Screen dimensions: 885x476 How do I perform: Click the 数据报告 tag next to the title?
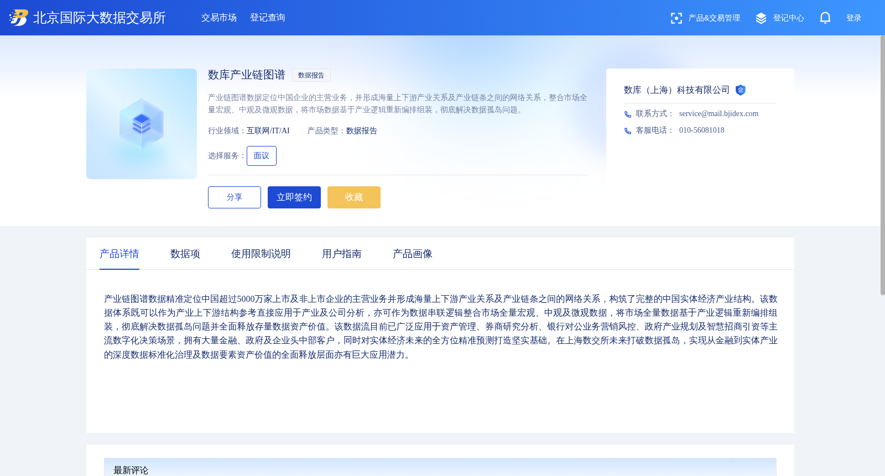point(311,75)
